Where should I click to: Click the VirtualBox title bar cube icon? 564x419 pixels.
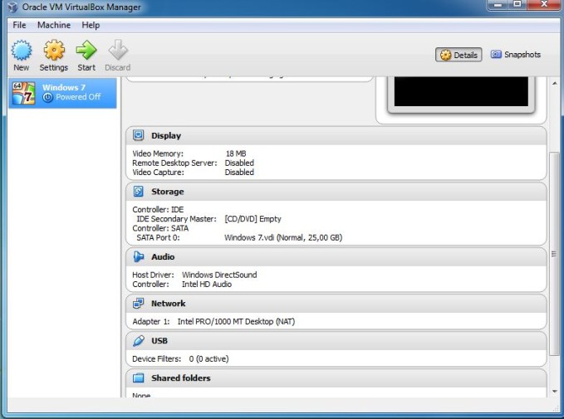point(13,7)
